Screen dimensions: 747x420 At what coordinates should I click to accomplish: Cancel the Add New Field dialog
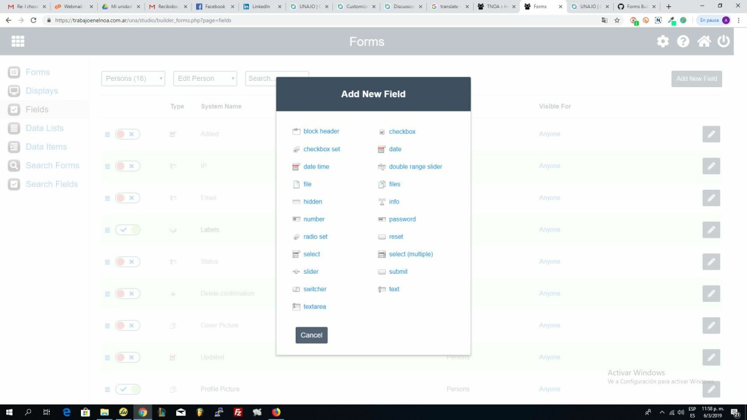pyautogui.click(x=311, y=335)
